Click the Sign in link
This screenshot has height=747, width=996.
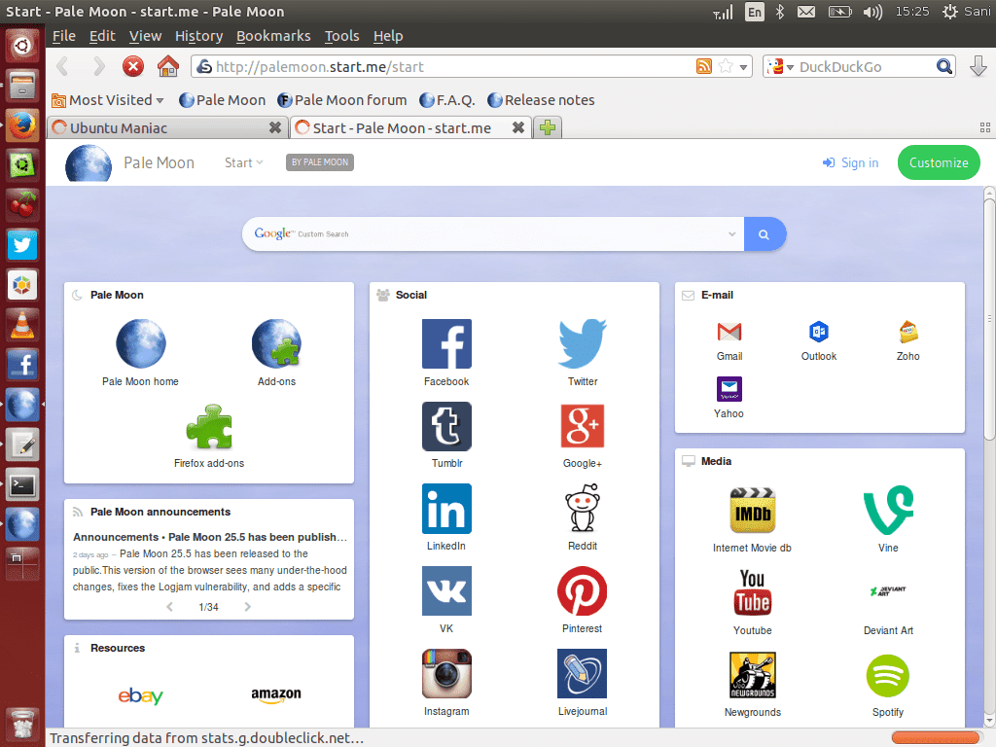point(850,162)
